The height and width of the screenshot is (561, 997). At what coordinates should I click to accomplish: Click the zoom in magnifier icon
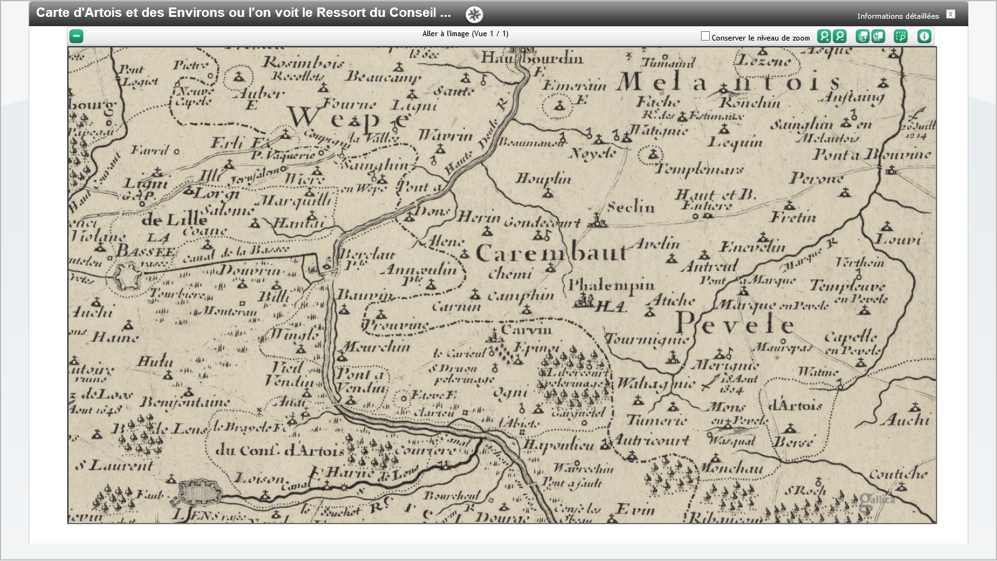coord(824,36)
